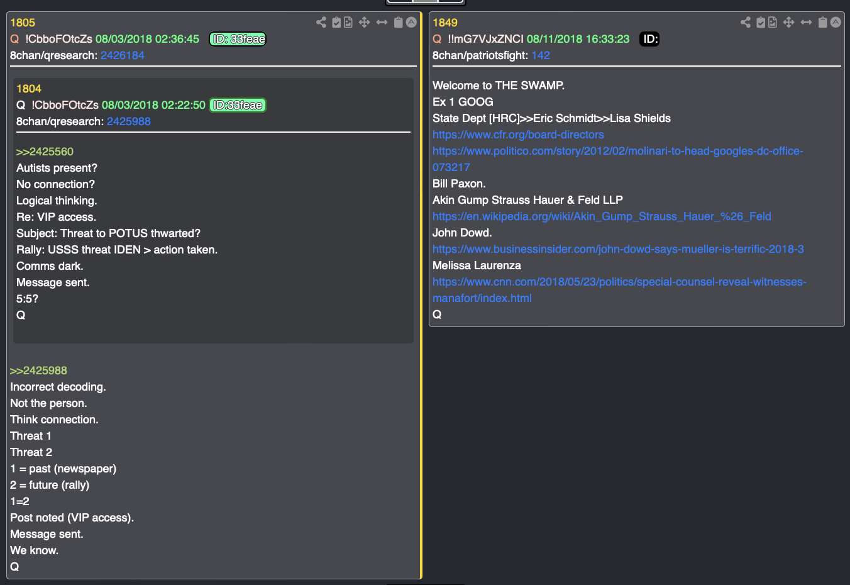Click the image file icon on post 1849

(x=773, y=23)
